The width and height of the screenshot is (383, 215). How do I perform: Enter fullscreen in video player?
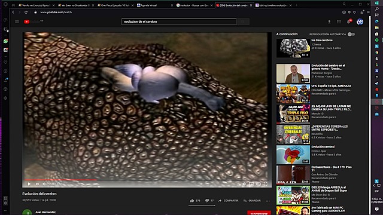266,184
